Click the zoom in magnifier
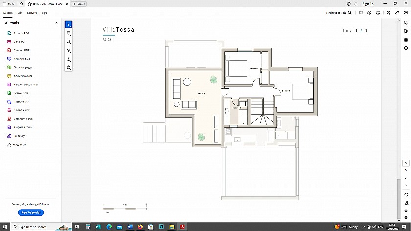Image resolution: width=411 pixels, height=231 pixels. click(406, 211)
